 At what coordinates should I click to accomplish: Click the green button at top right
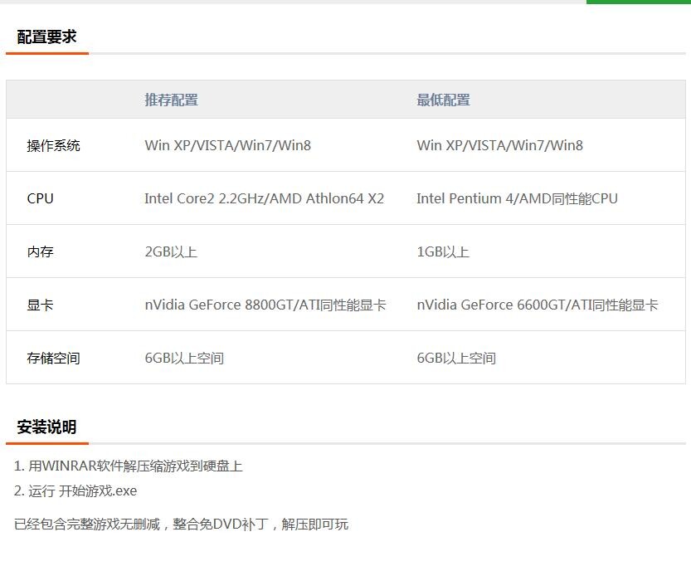click(x=639, y=3)
